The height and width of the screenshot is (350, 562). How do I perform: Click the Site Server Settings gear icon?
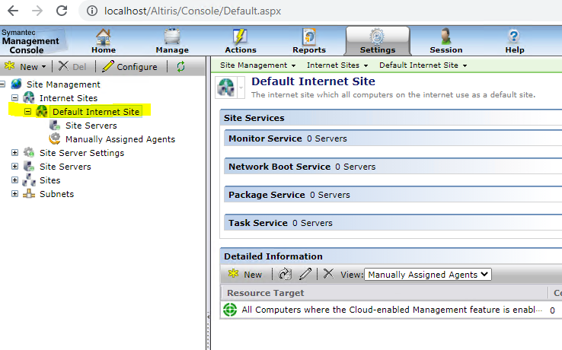coord(29,152)
